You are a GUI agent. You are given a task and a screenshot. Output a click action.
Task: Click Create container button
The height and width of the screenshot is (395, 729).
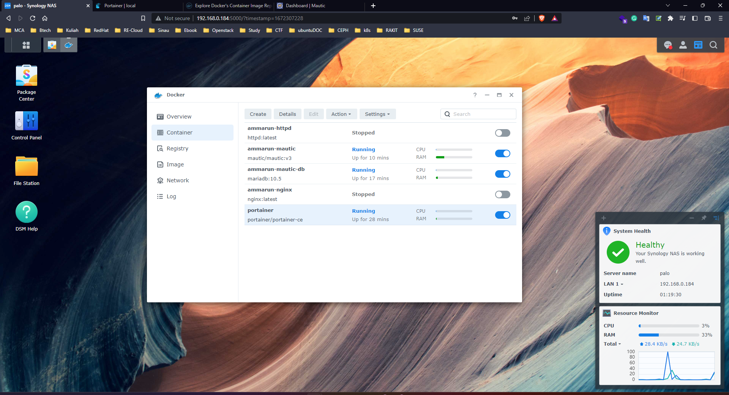258,114
